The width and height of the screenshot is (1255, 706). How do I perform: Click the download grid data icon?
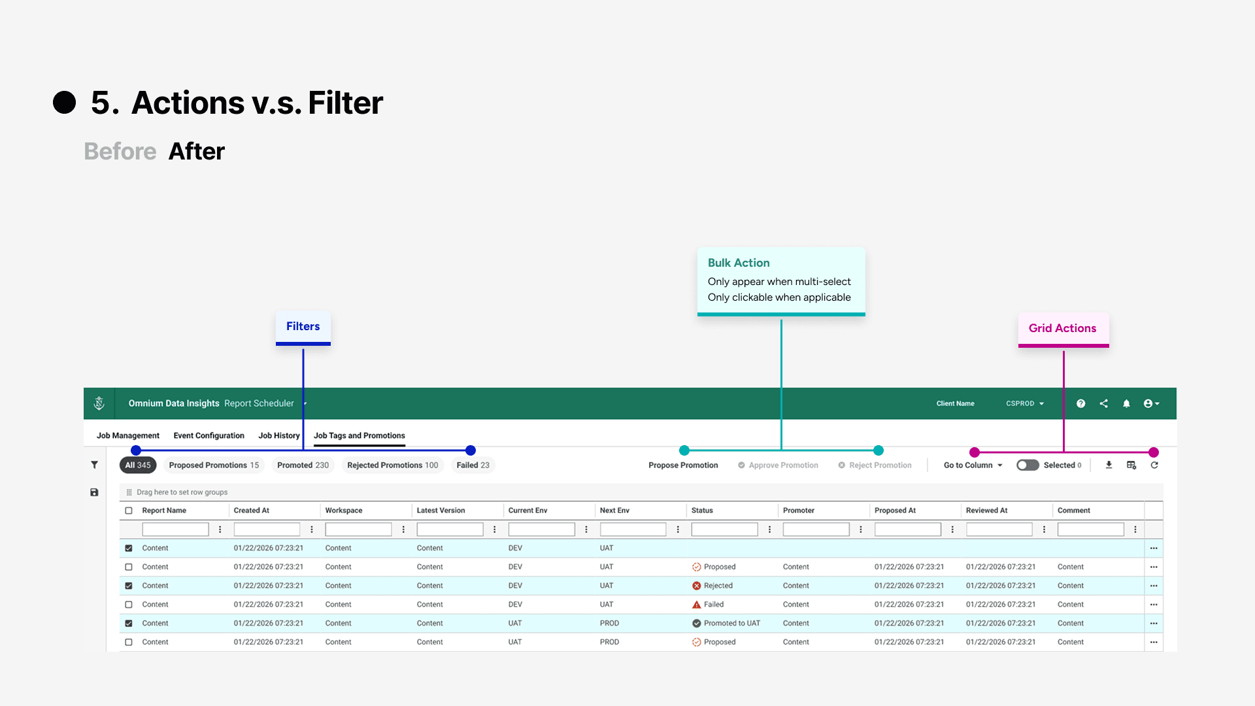tap(1109, 465)
